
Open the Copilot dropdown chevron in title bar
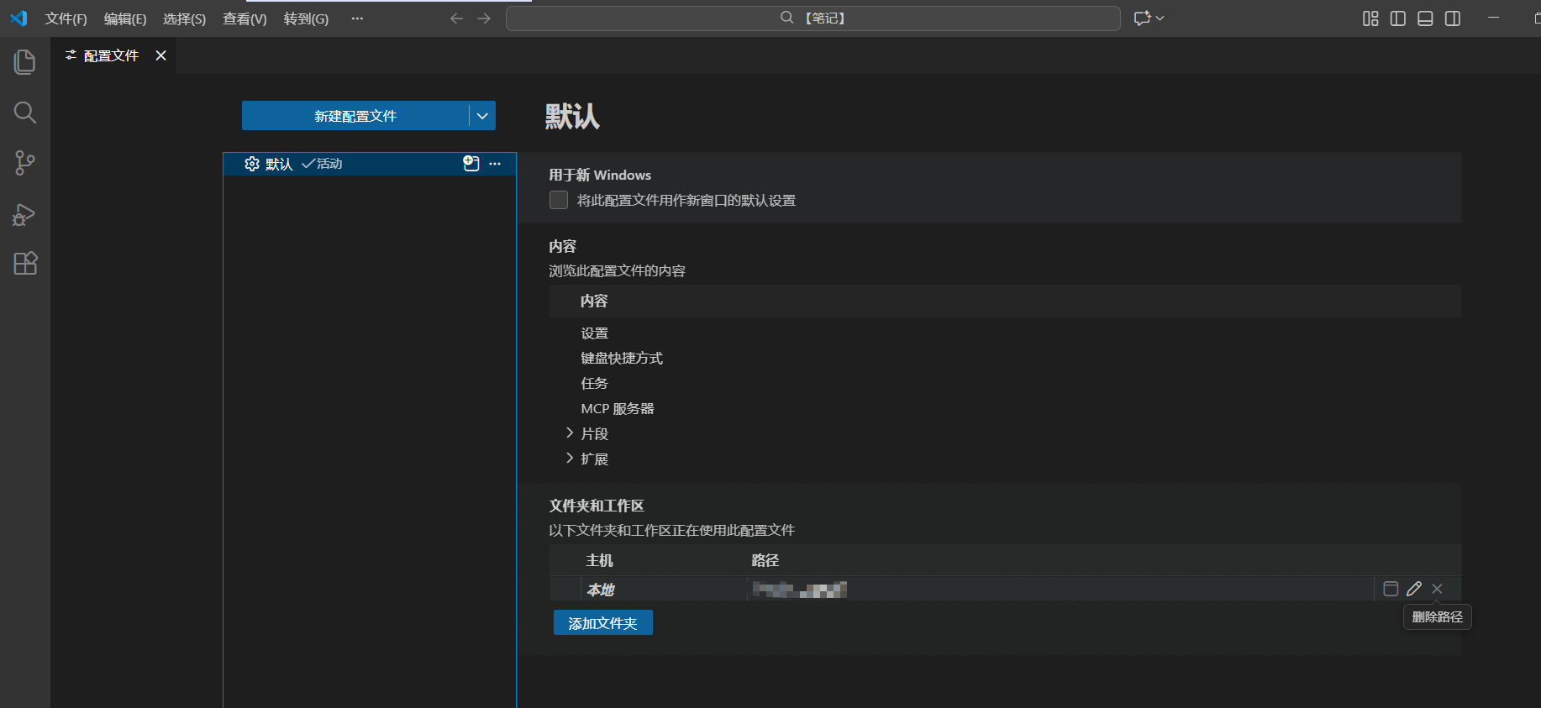pos(1160,18)
